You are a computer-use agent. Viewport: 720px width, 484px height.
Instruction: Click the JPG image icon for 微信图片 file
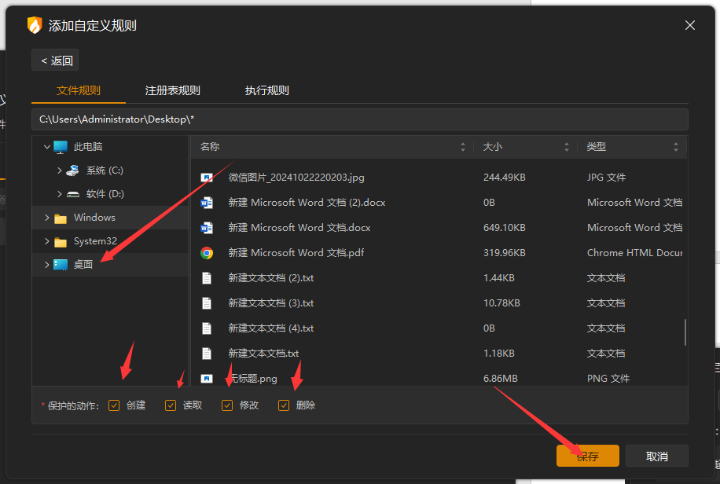pyautogui.click(x=207, y=178)
